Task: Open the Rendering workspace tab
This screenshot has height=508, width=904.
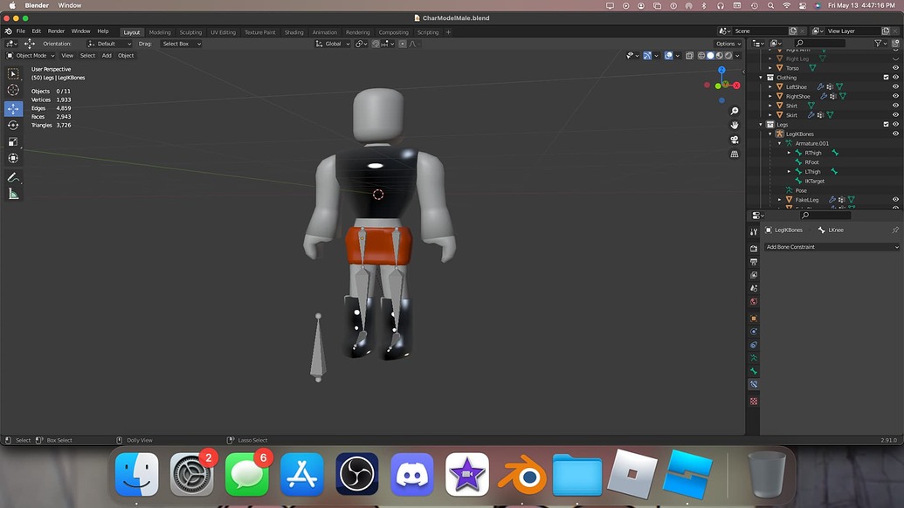Action: [357, 31]
